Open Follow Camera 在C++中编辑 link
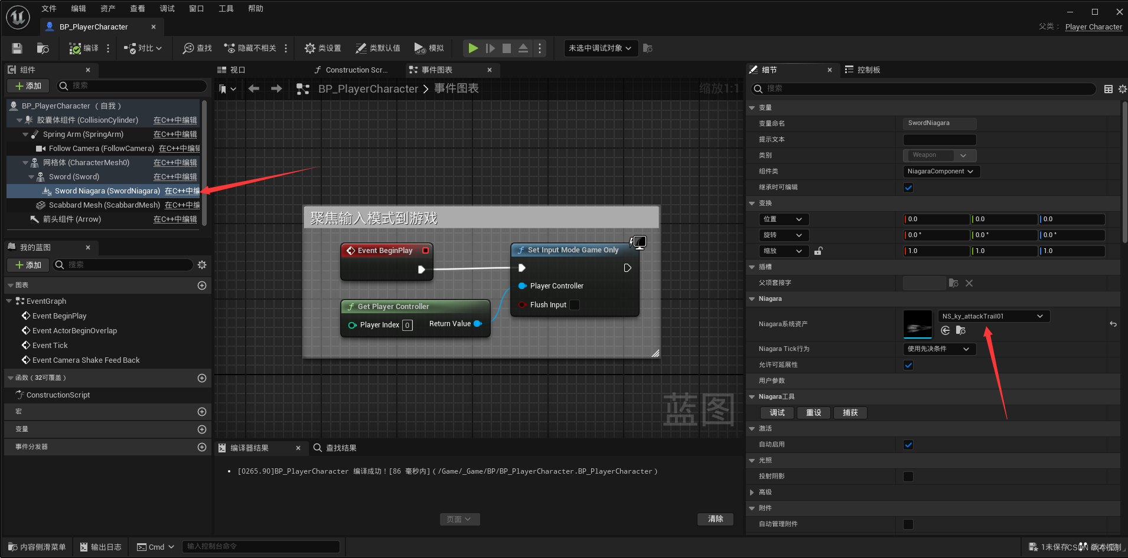The height and width of the screenshot is (558, 1128). [x=179, y=149]
